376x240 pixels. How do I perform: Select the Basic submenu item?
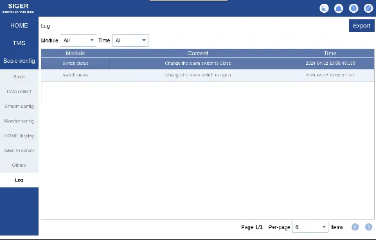(19, 76)
